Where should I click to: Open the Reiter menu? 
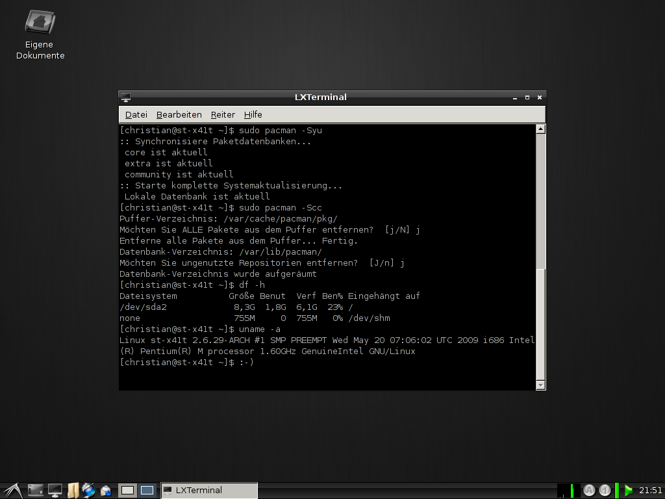tap(223, 114)
